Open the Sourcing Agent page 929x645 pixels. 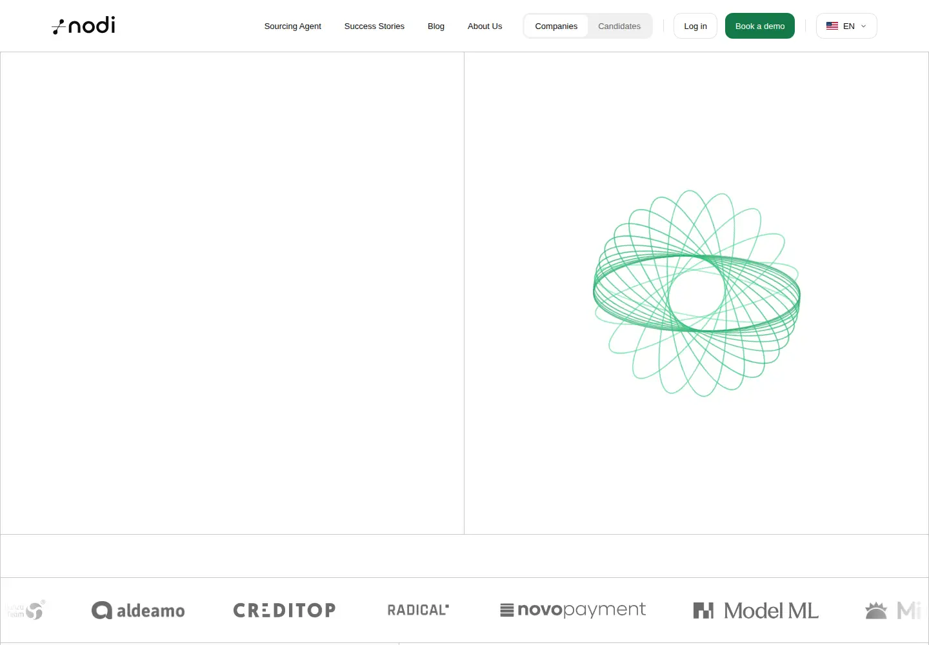coord(292,26)
